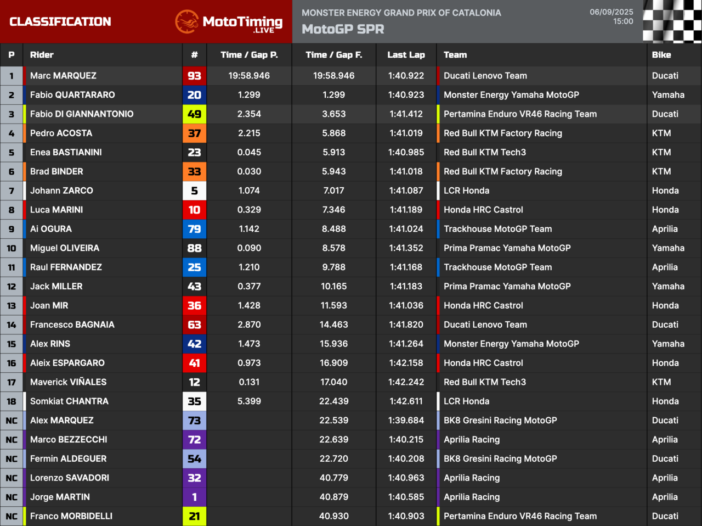Click the Team column header
This screenshot has height=526, width=702.
(455, 55)
